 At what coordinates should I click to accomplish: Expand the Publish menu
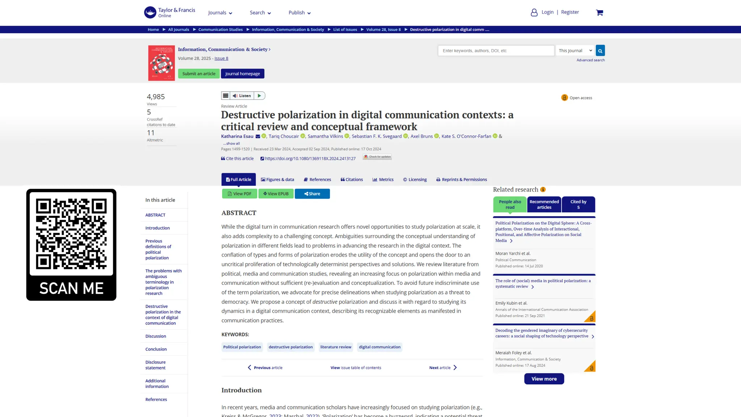click(299, 13)
